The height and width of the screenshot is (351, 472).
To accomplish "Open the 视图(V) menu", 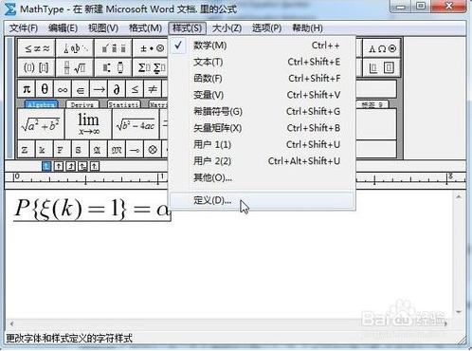I will click(103, 28).
